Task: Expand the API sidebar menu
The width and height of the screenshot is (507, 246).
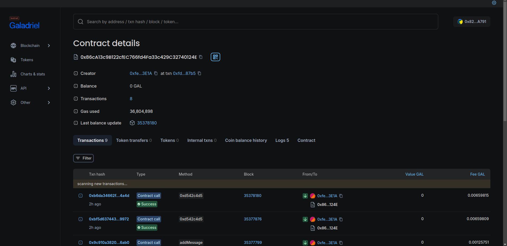Action: pyautogui.click(x=49, y=88)
